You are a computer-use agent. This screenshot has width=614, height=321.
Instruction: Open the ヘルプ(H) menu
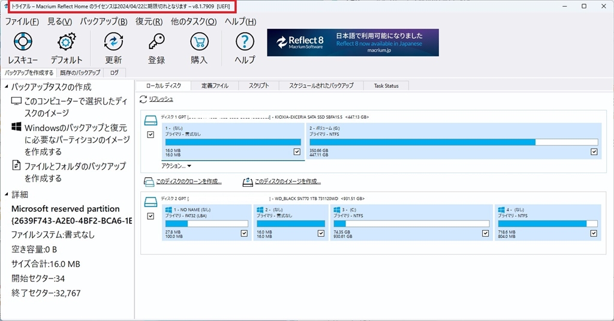coord(240,22)
